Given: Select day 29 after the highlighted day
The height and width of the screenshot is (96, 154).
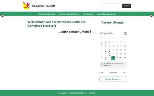Looking at the screenshot, I should 117,58.
